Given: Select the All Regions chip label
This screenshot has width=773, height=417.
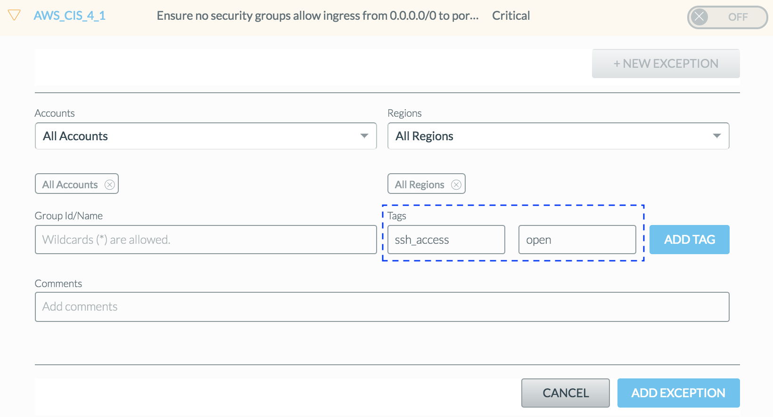Looking at the screenshot, I should click(x=419, y=184).
